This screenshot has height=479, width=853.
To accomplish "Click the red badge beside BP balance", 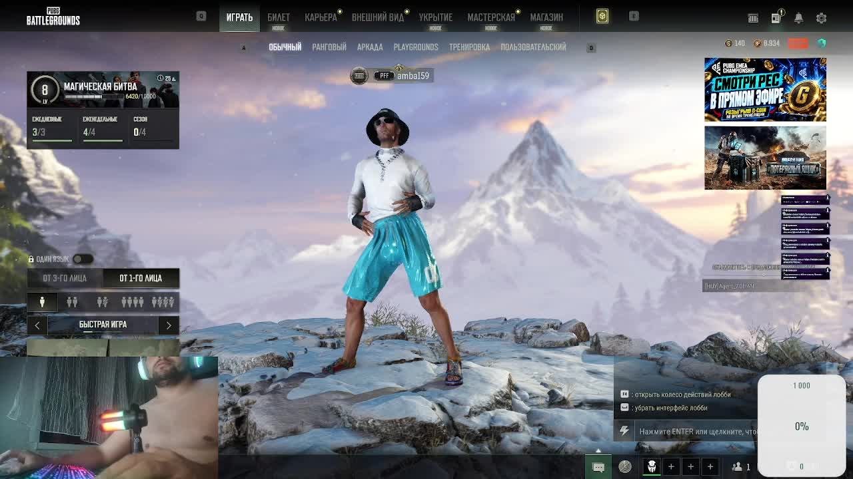I will (798, 43).
